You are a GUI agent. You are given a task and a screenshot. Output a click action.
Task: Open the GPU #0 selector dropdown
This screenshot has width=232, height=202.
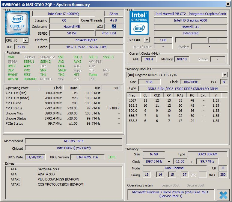(x=147, y=40)
